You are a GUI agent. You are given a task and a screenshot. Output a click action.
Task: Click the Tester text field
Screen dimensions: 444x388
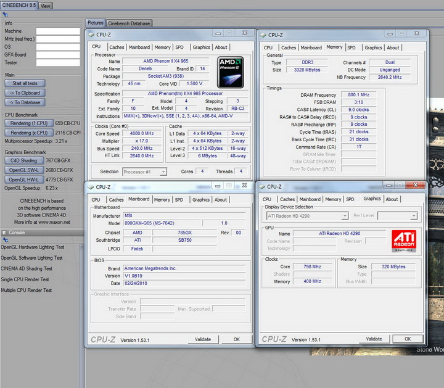pyautogui.click(x=57, y=62)
